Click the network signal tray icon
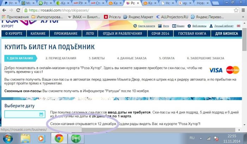This screenshot has height=144, width=247. (x=209, y=138)
